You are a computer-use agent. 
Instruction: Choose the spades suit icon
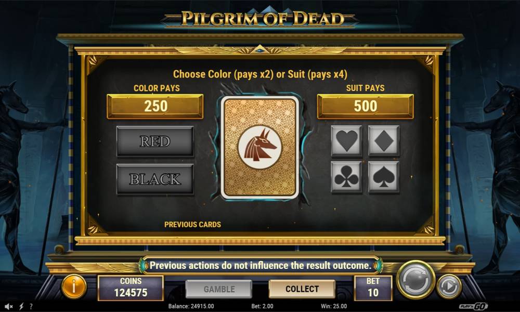384,177
